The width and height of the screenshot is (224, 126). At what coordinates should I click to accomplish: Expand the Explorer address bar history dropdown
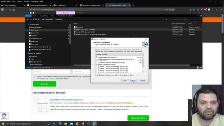click(163, 20)
